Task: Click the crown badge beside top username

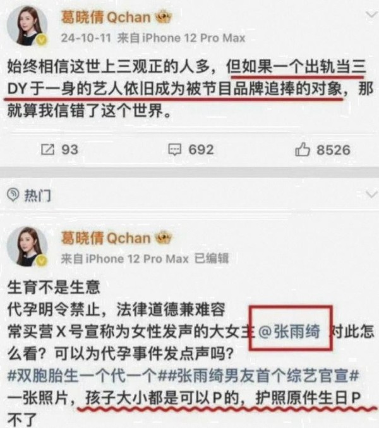Action: pos(164,17)
